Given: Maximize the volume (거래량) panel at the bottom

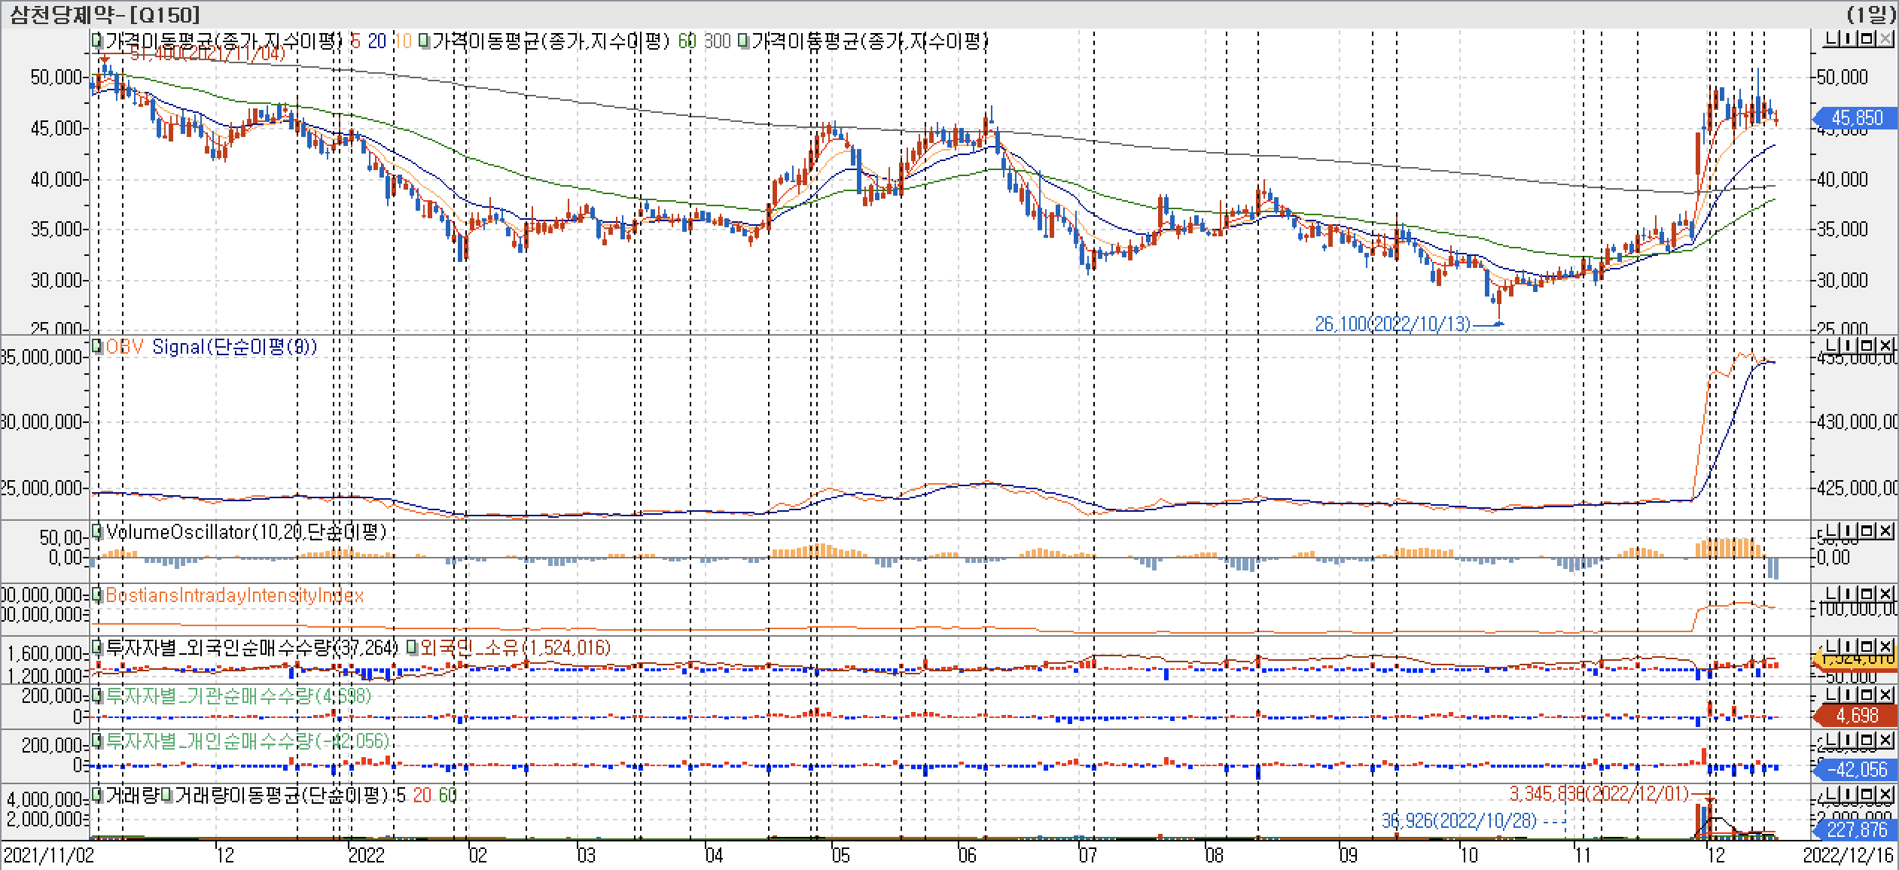Looking at the screenshot, I should [x=1867, y=795].
